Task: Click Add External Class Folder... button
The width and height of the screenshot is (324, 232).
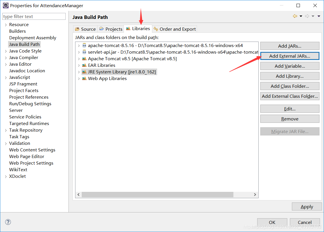Action: pos(290,96)
